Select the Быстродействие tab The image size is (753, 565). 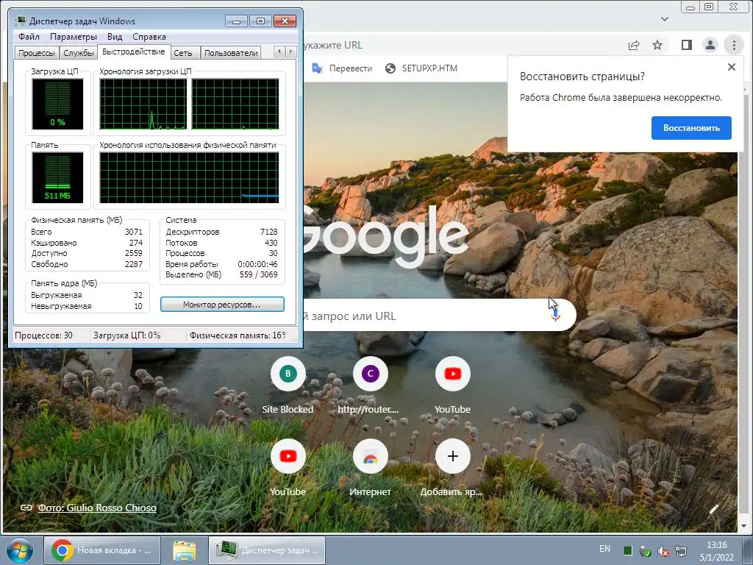[134, 52]
